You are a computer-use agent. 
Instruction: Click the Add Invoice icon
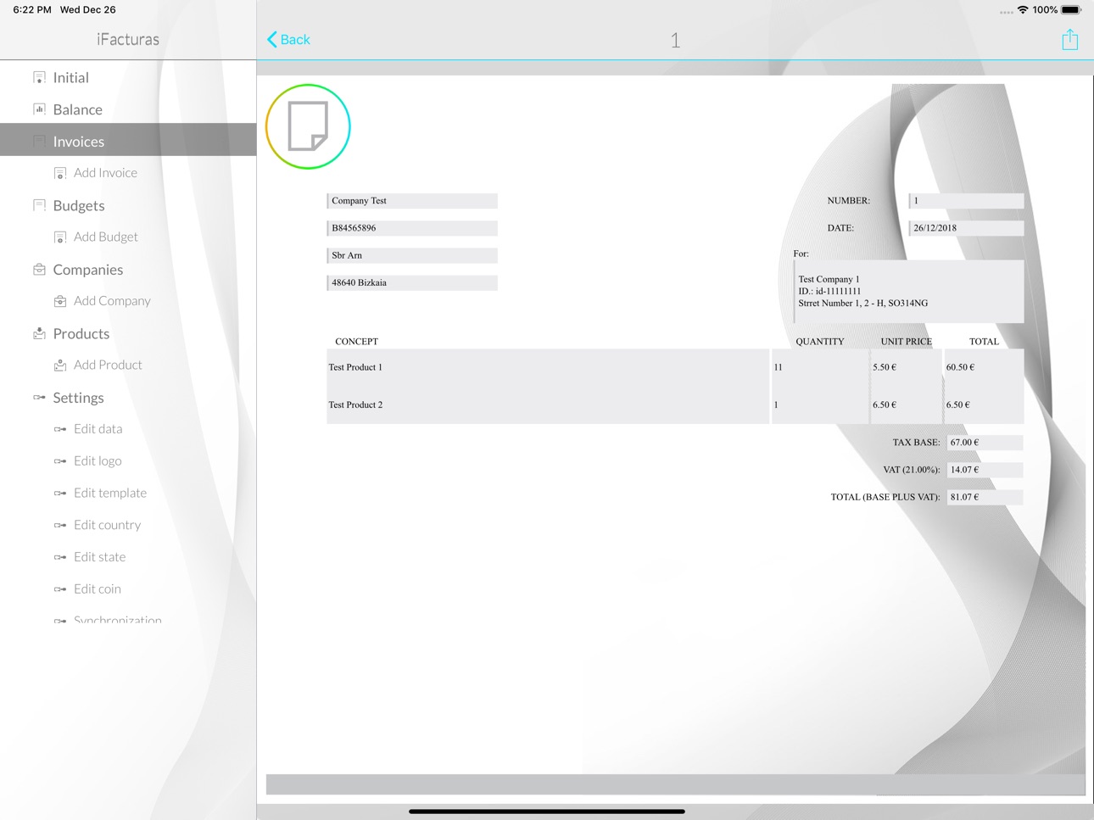60,173
